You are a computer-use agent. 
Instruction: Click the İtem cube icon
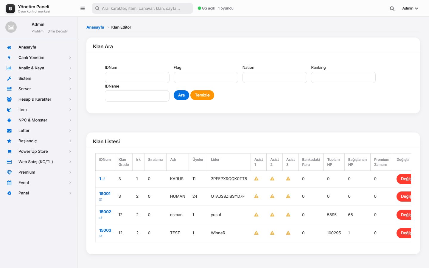[9, 110]
